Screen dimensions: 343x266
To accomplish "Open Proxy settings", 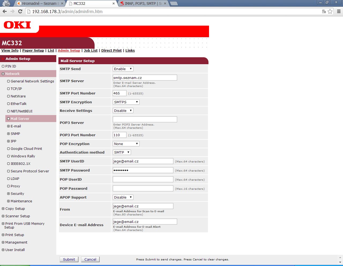I will pos(15,186).
